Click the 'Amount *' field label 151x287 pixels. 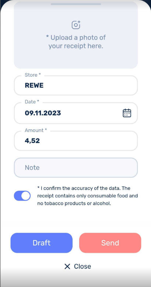[x=36, y=130]
